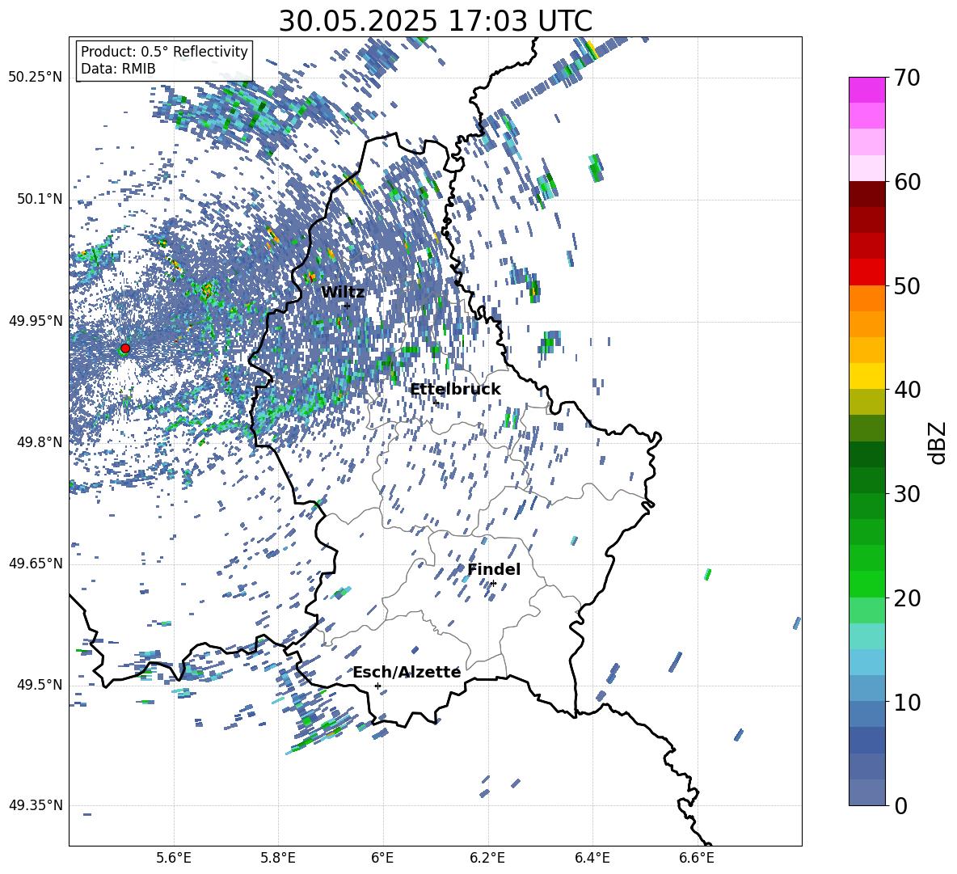Viewport: 957px width, 874px height.
Task: Click the Data: RMIB text
Action: coord(118,69)
